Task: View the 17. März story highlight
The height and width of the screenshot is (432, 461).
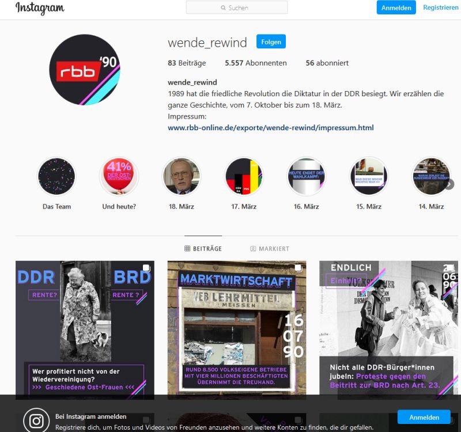Action: coord(244,177)
